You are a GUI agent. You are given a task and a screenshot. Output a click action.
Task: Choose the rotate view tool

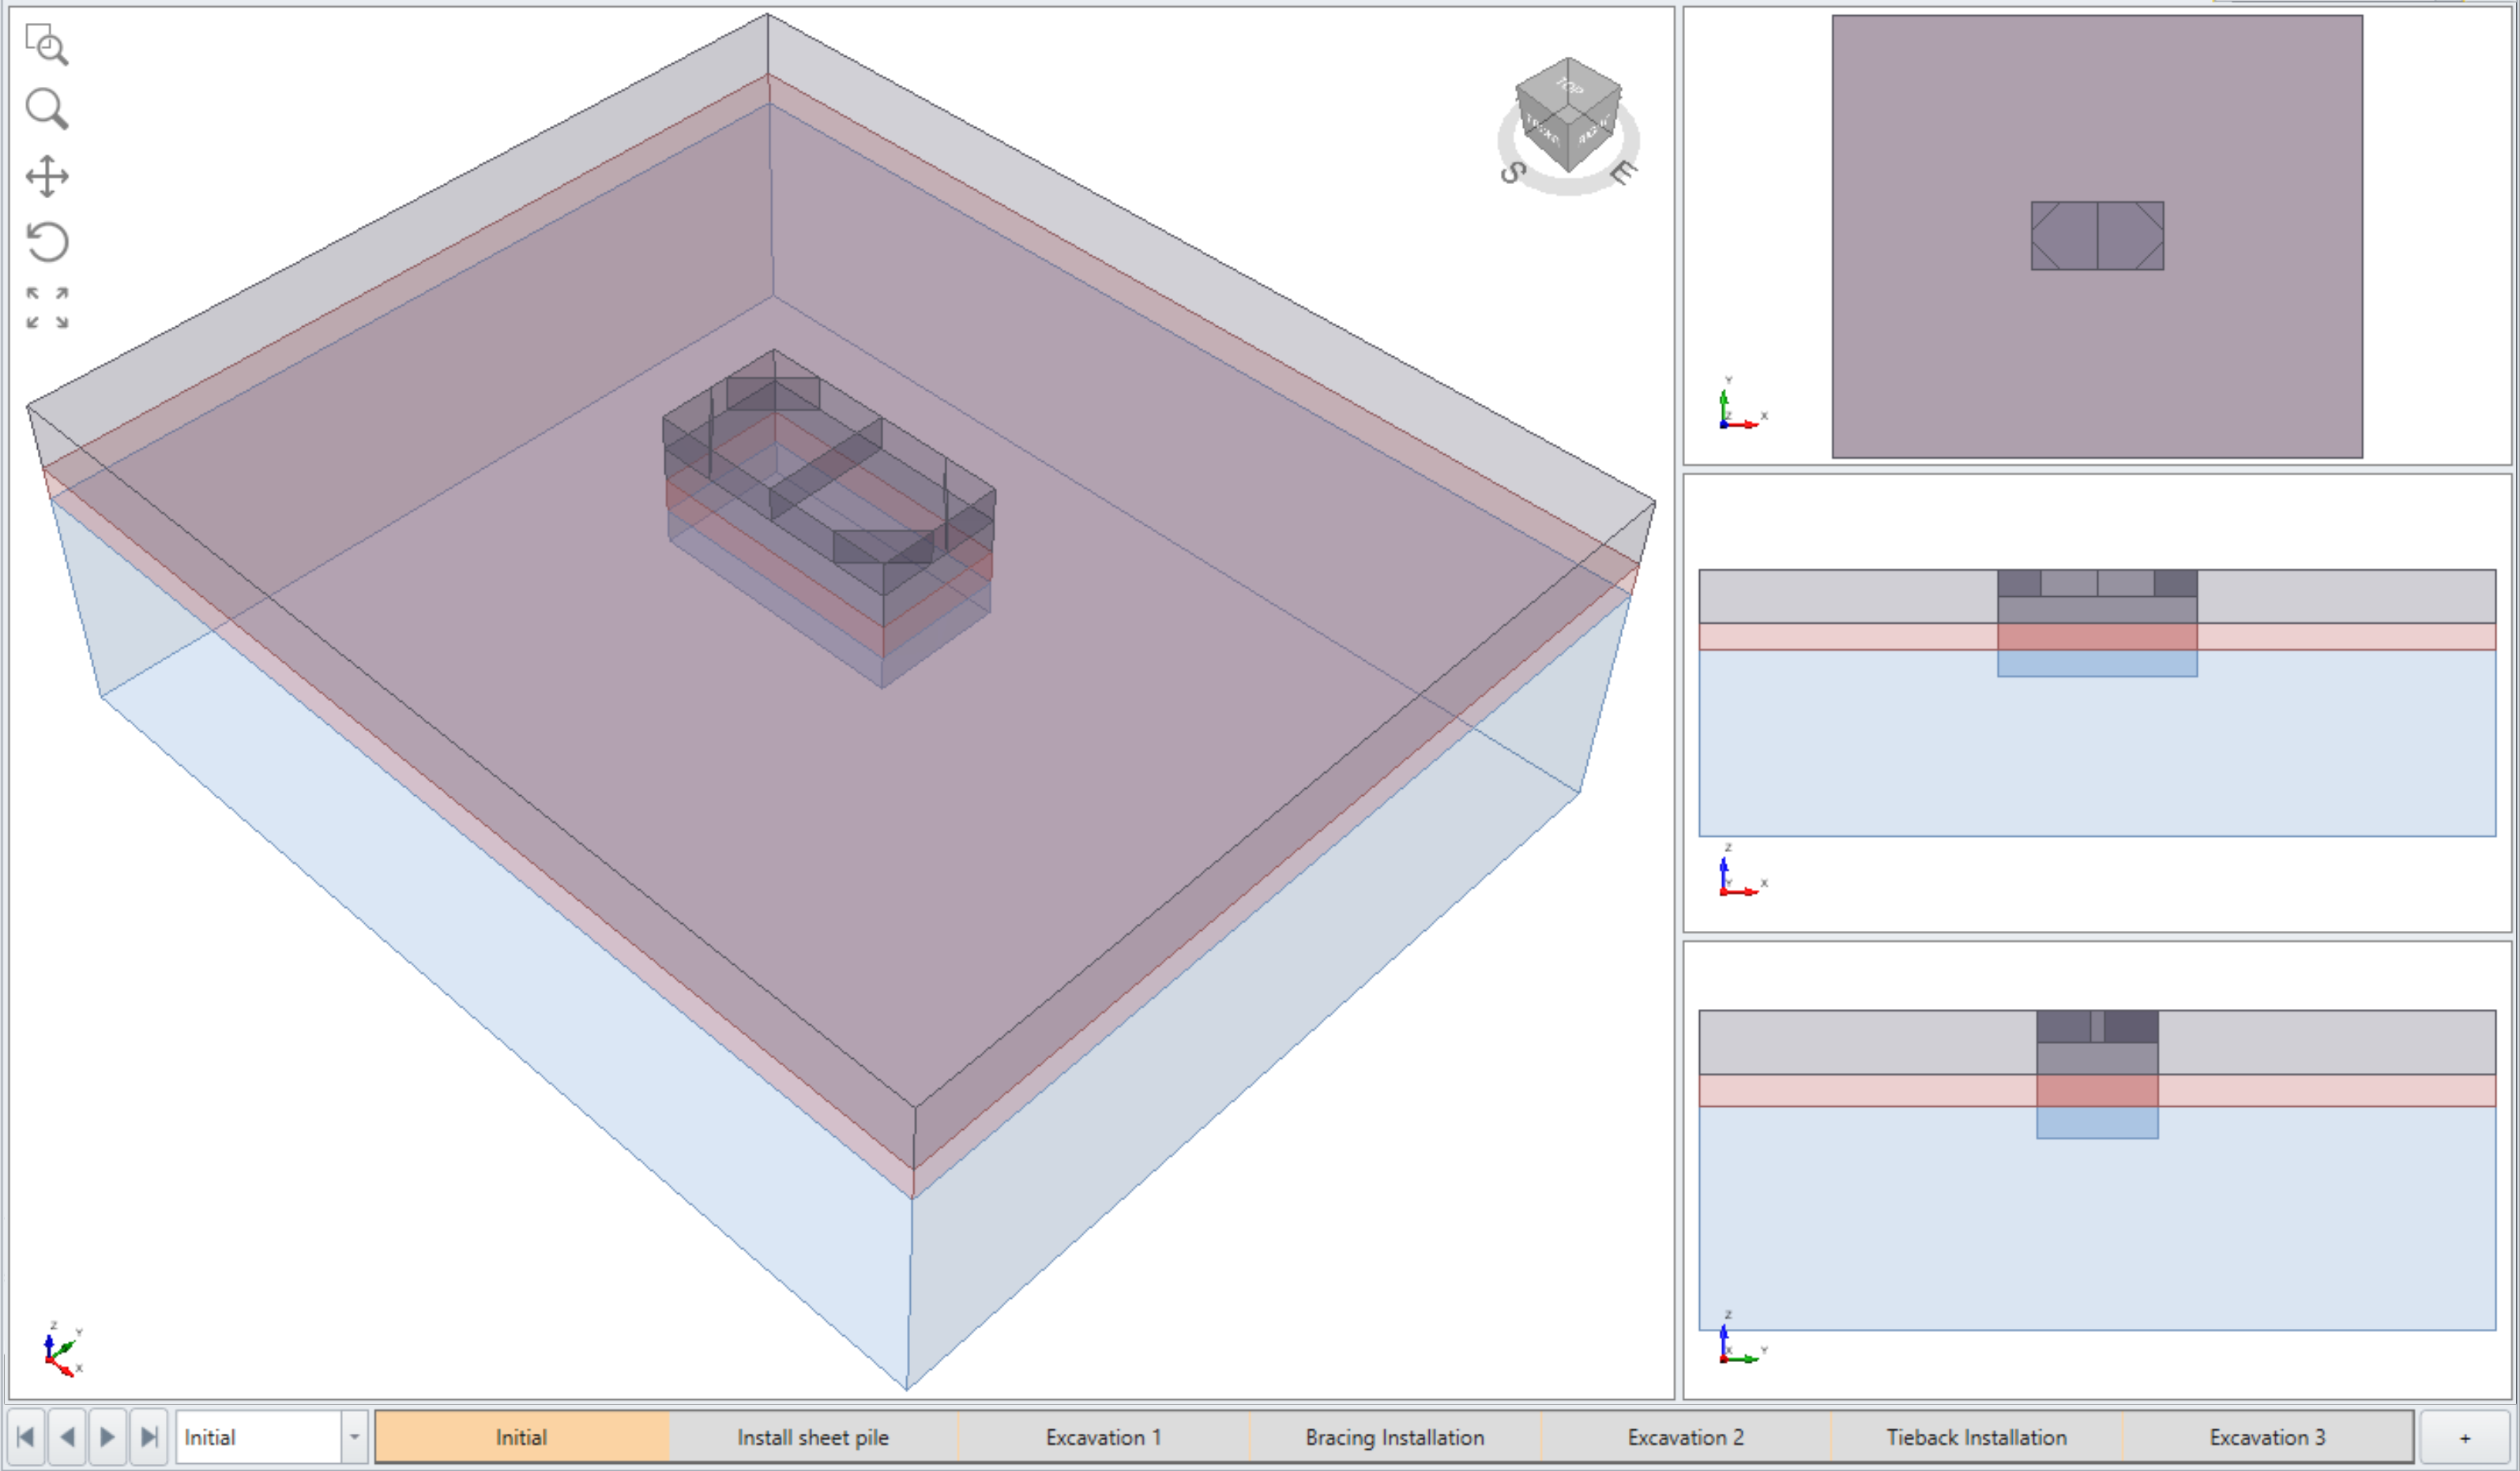[x=47, y=242]
